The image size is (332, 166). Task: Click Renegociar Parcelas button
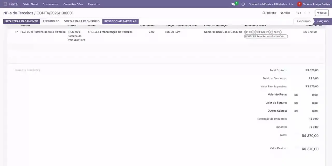coord(120,21)
